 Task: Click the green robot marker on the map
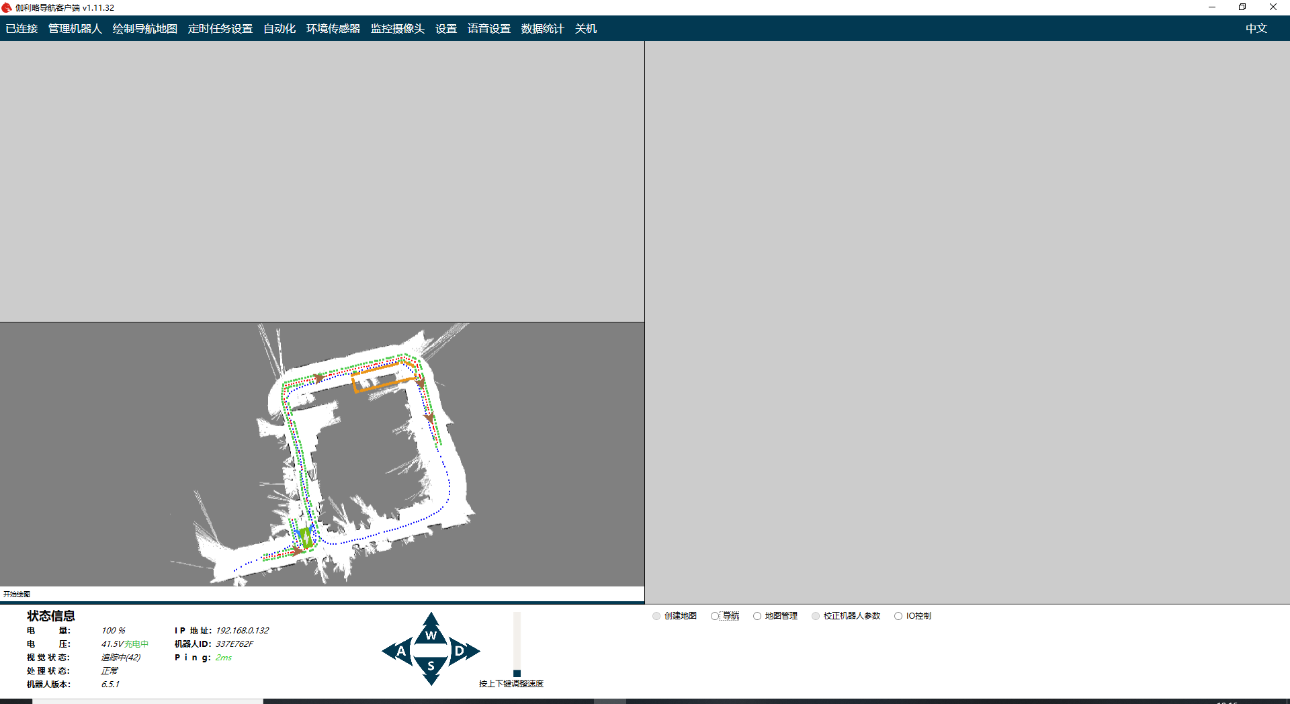click(x=306, y=537)
